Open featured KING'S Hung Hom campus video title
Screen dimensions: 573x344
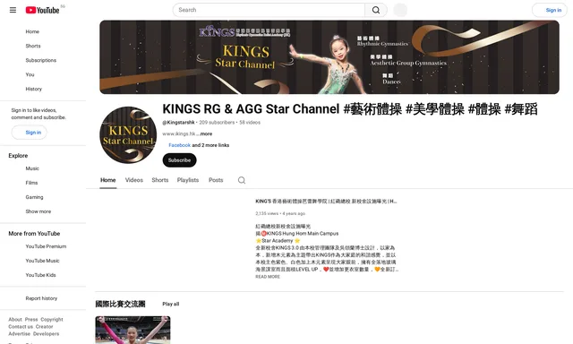(326, 201)
